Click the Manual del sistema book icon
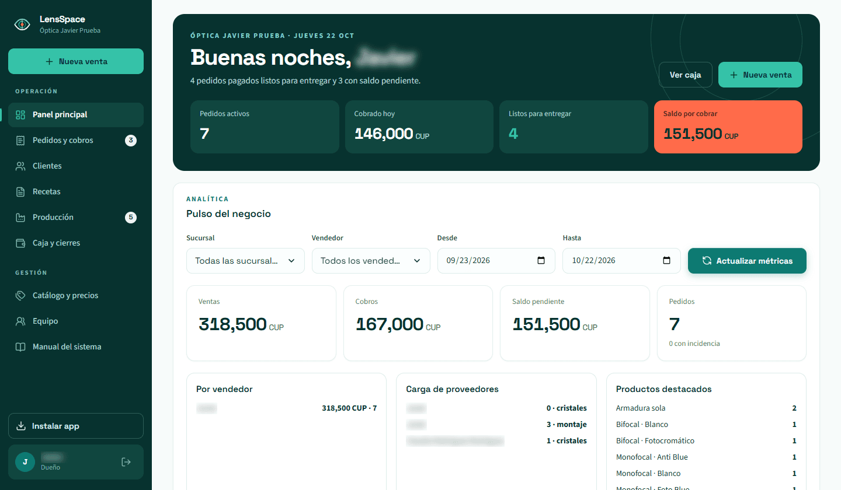Viewport: 841px width, 490px height. [20, 347]
